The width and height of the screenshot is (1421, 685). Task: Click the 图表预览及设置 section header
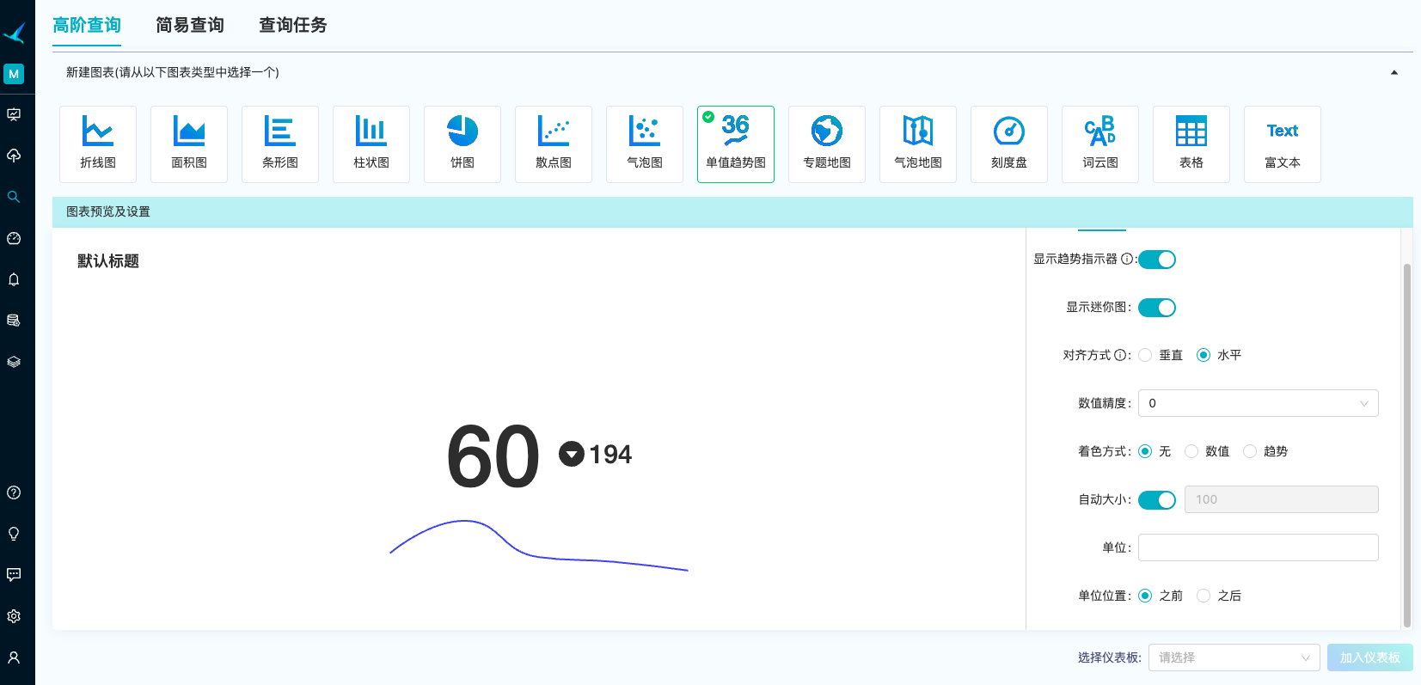click(732, 211)
